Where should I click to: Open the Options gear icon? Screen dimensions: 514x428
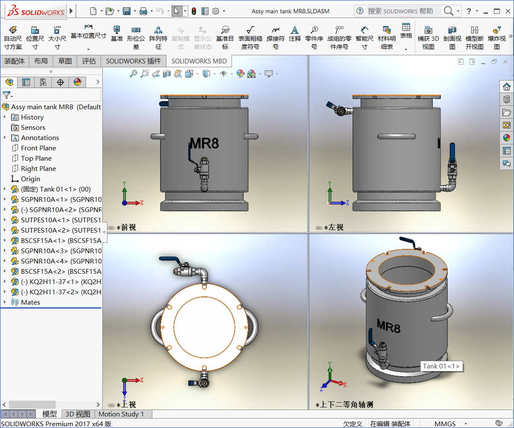click(x=216, y=11)
